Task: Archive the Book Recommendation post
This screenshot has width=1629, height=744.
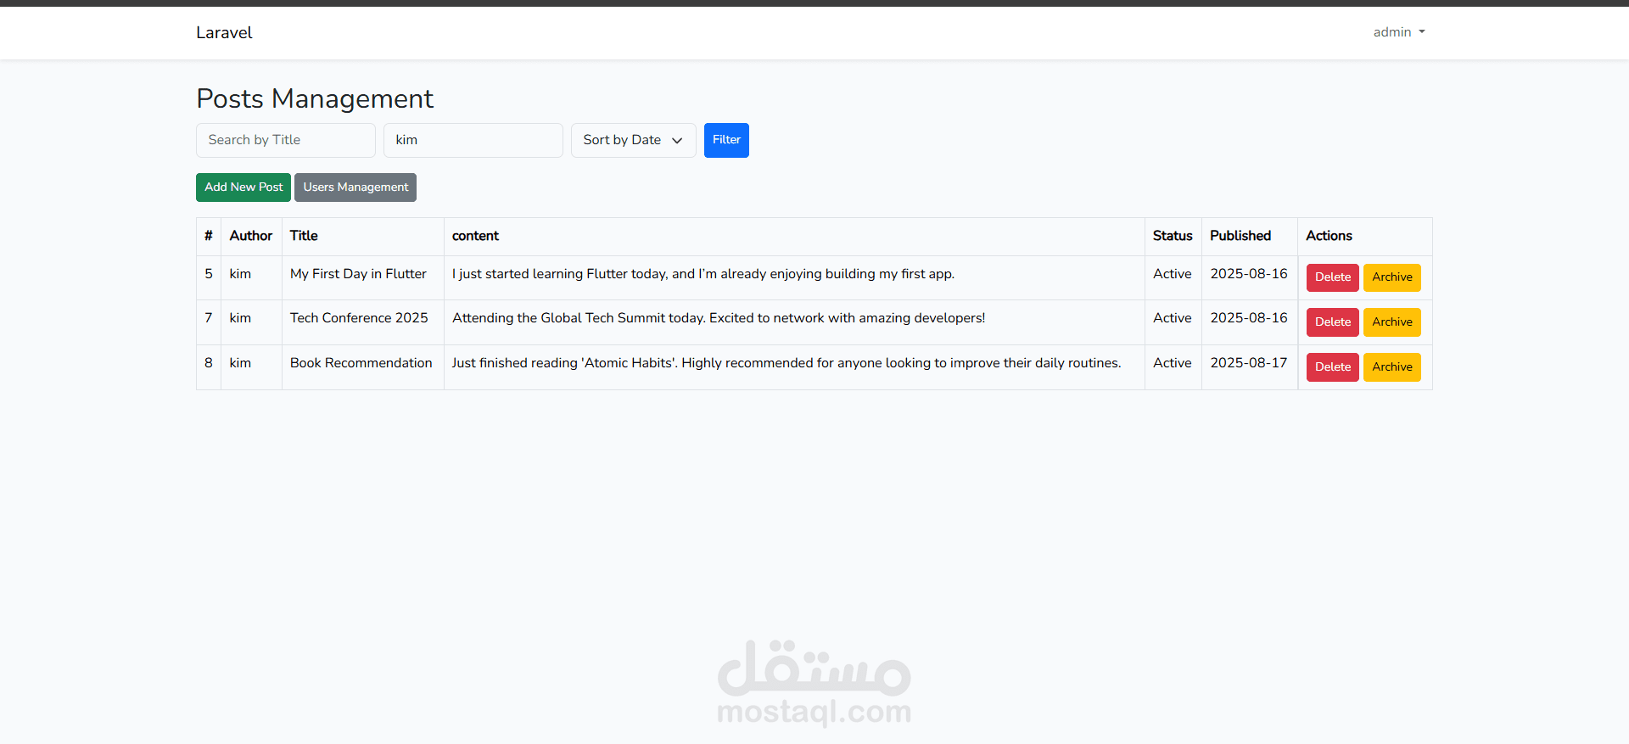Action: (x=1392, y=367)
